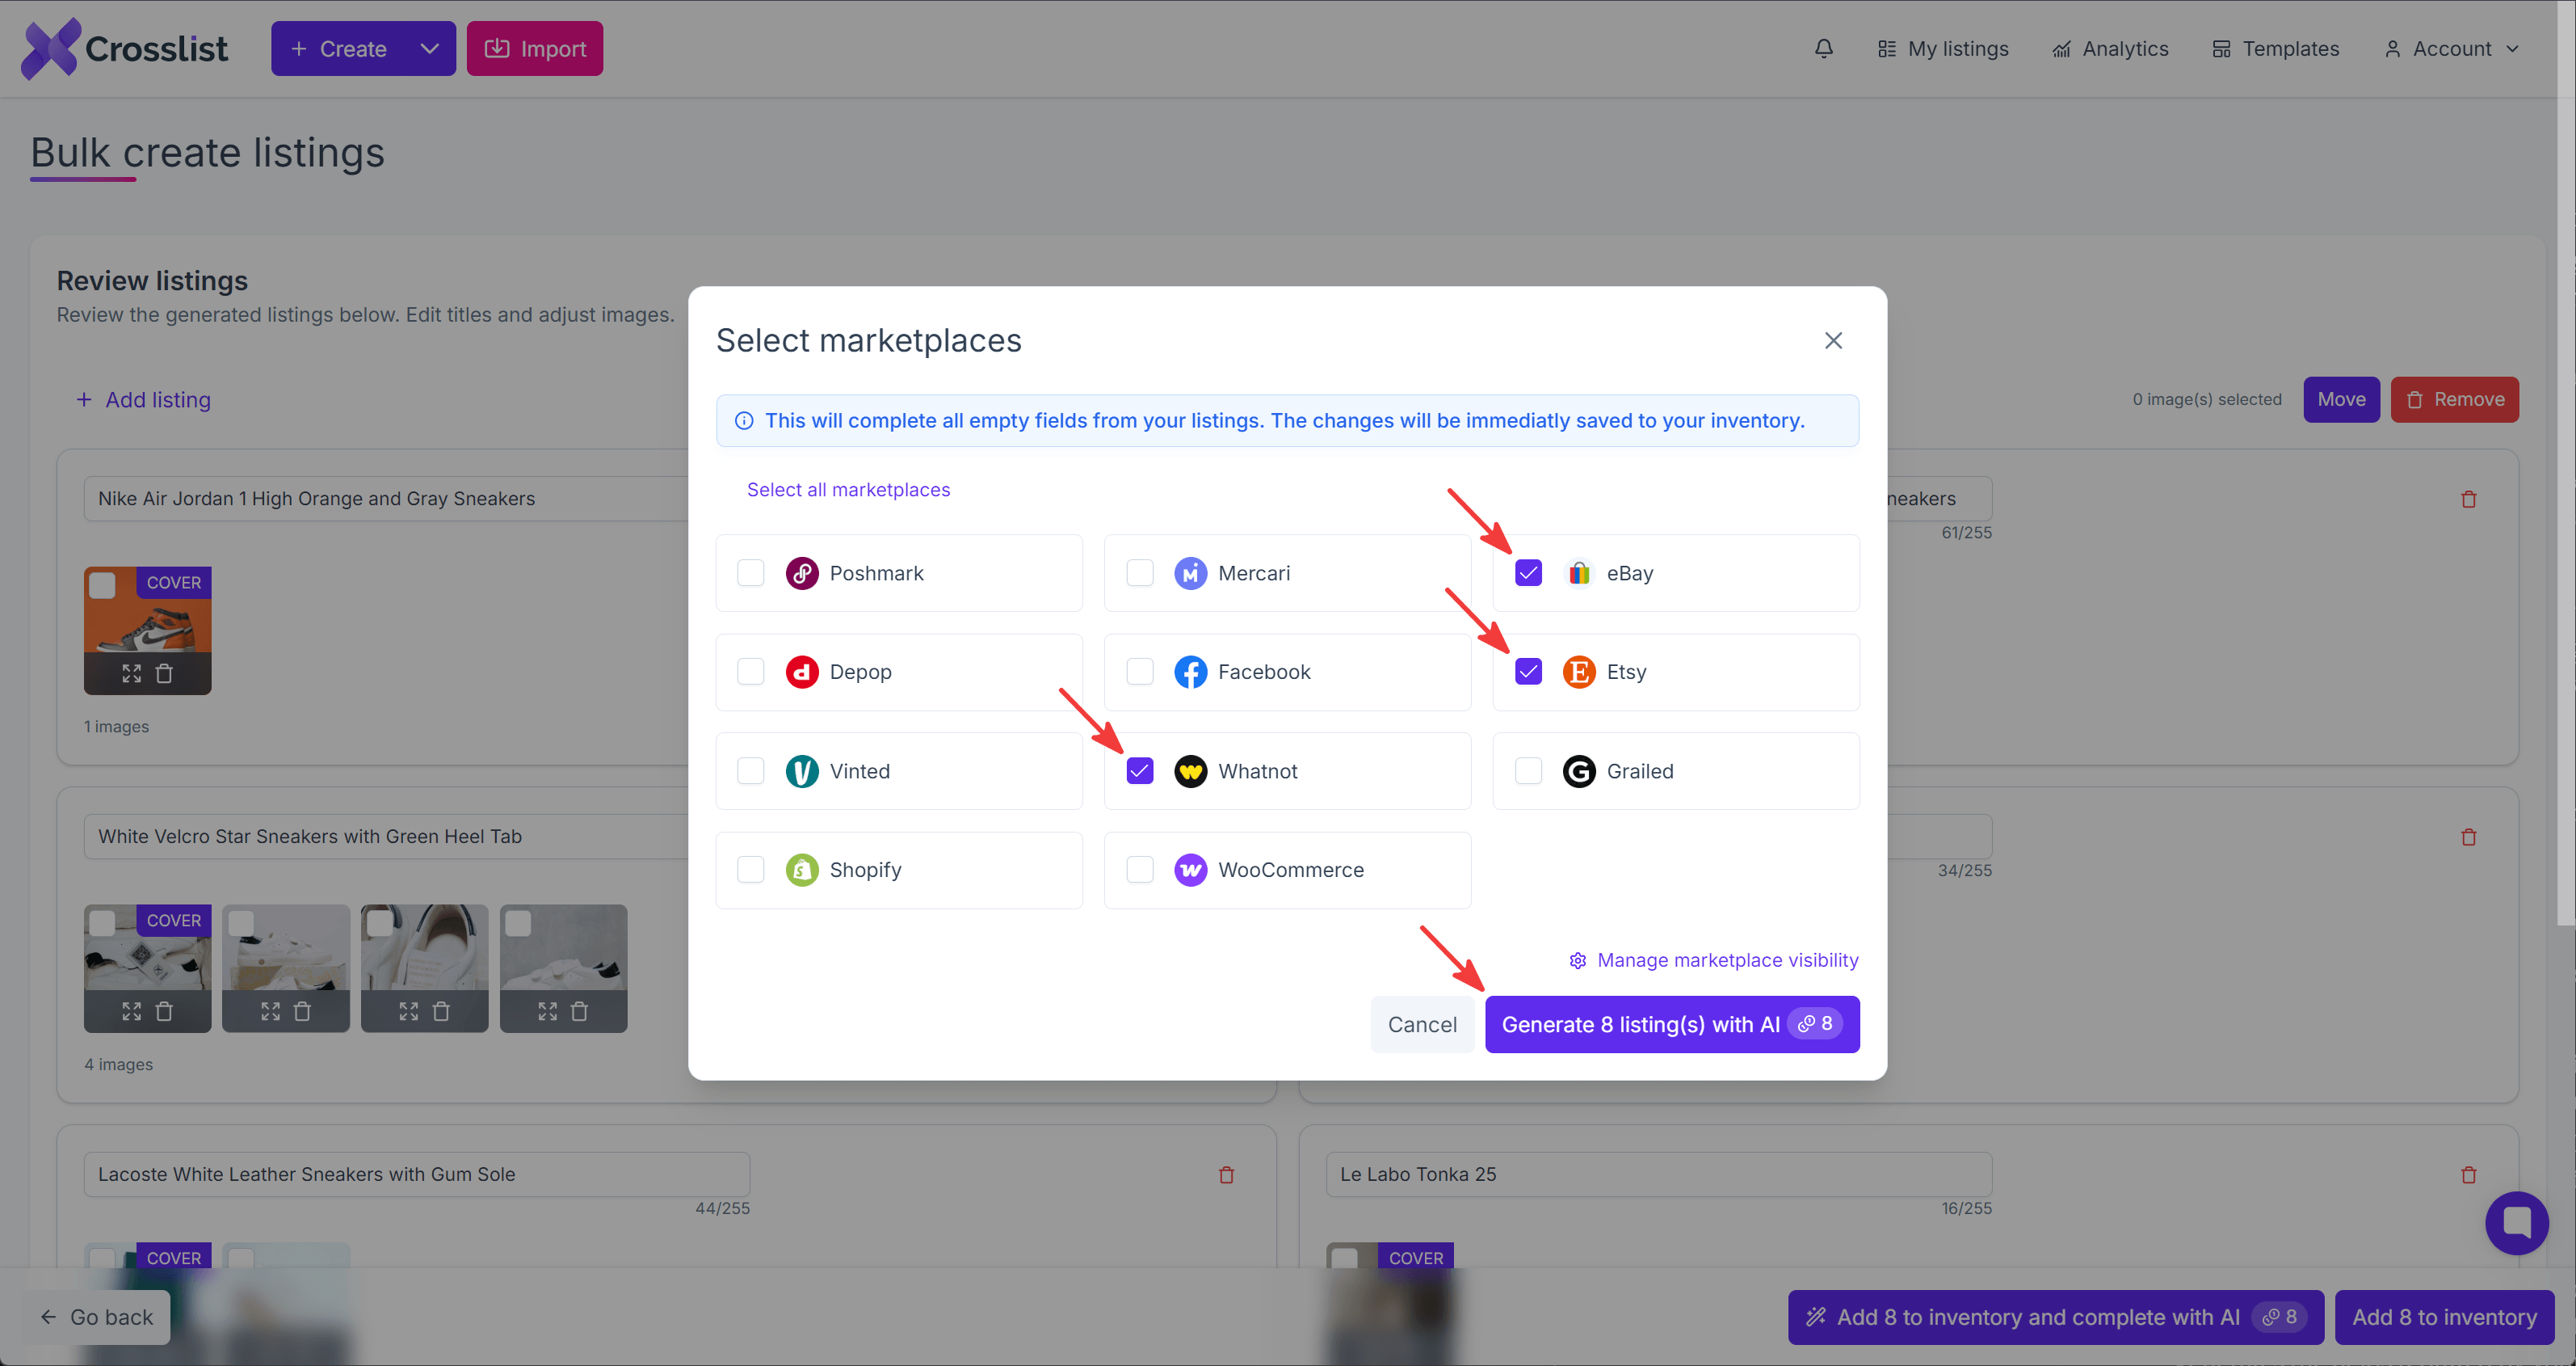Check the Grailed checkbox
The image size is (2576, 1366).
coord(1528,770)
